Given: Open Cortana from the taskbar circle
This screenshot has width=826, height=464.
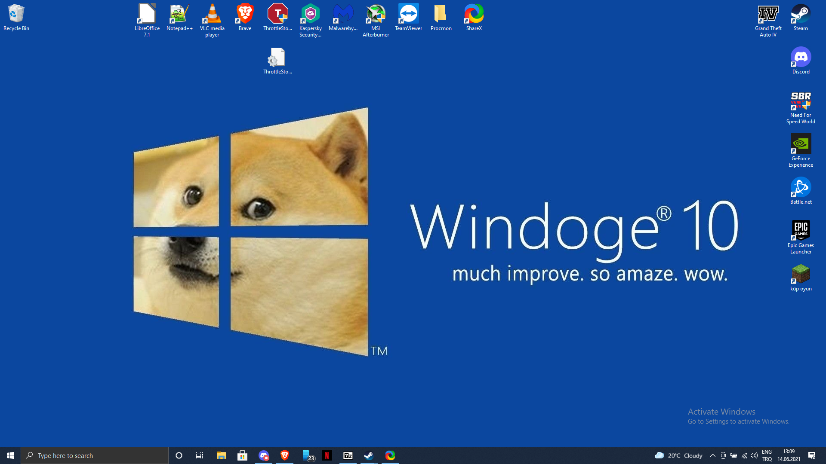Looking at the screenshot, I should click(179, 455).
